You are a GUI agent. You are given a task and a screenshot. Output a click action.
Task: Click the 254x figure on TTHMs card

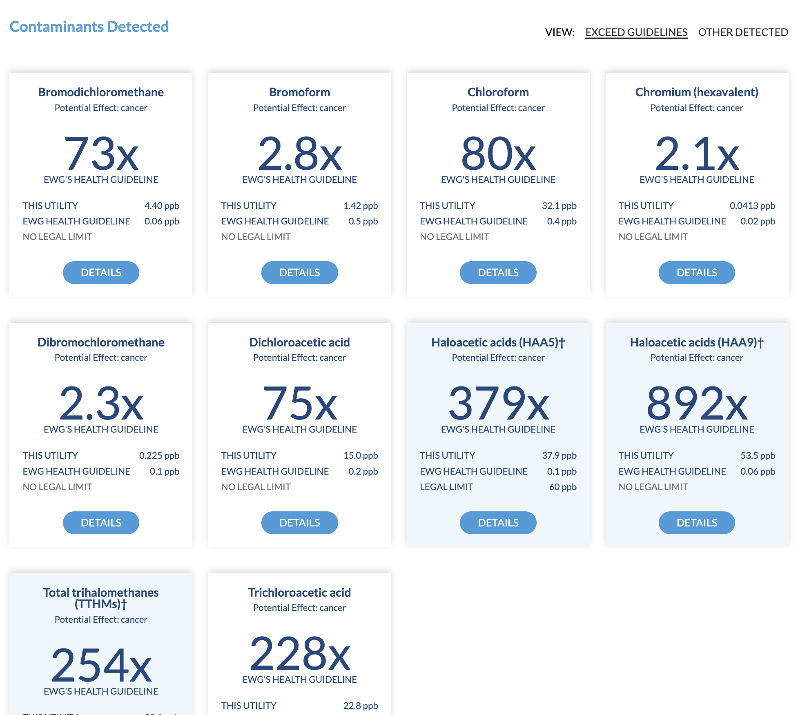[x=101, y=666]
